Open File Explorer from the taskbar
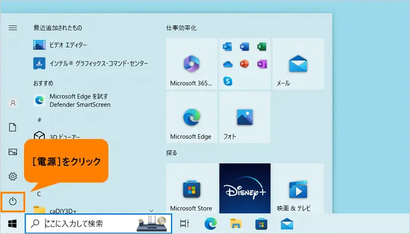Screen dimensions: 410x234 click(236, 224)
